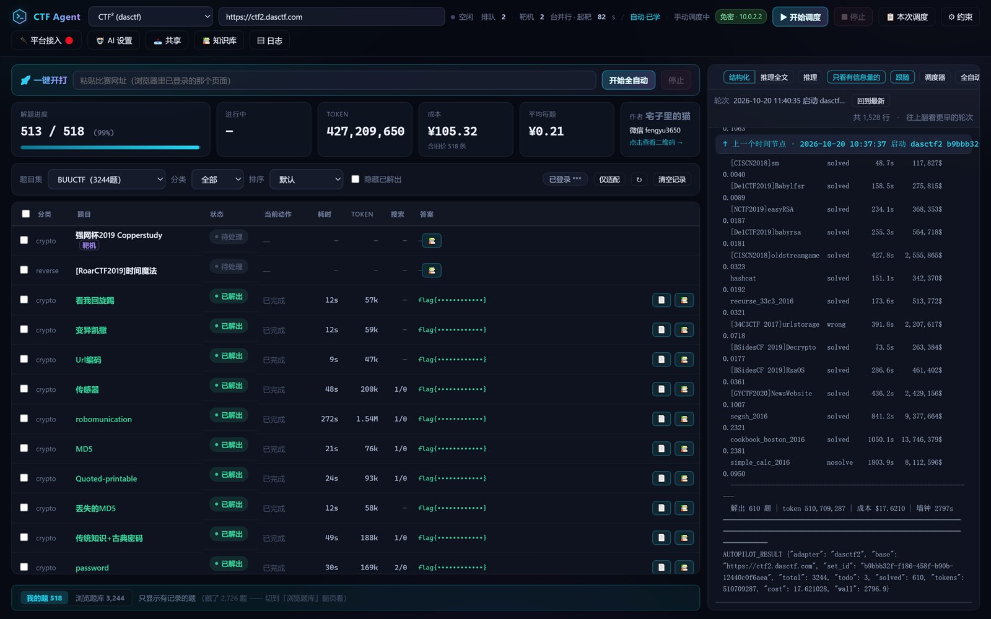
Task: Expand the BUUCTF (3244题) set dropdown
Action: (x=107, y=180)
